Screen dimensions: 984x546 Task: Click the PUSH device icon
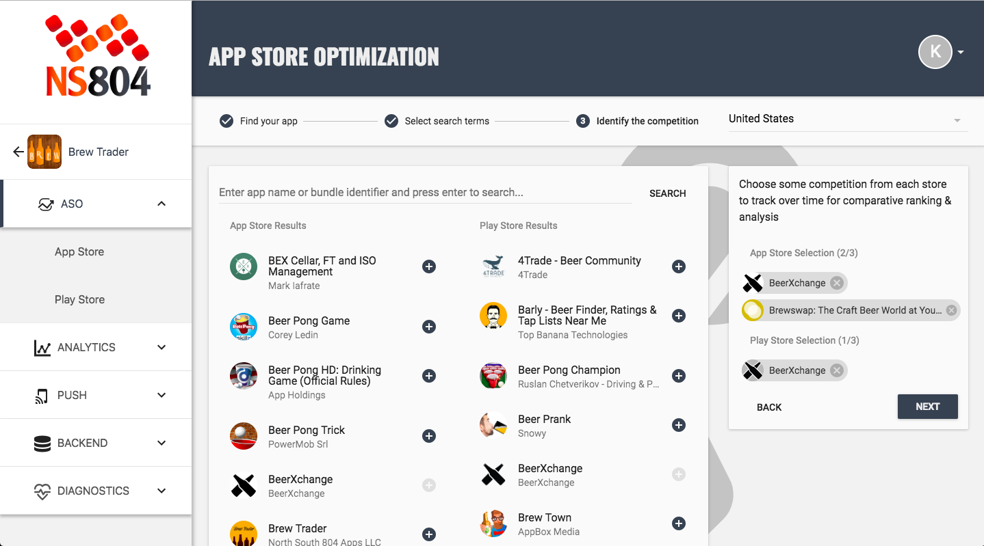tap(42, 395)
